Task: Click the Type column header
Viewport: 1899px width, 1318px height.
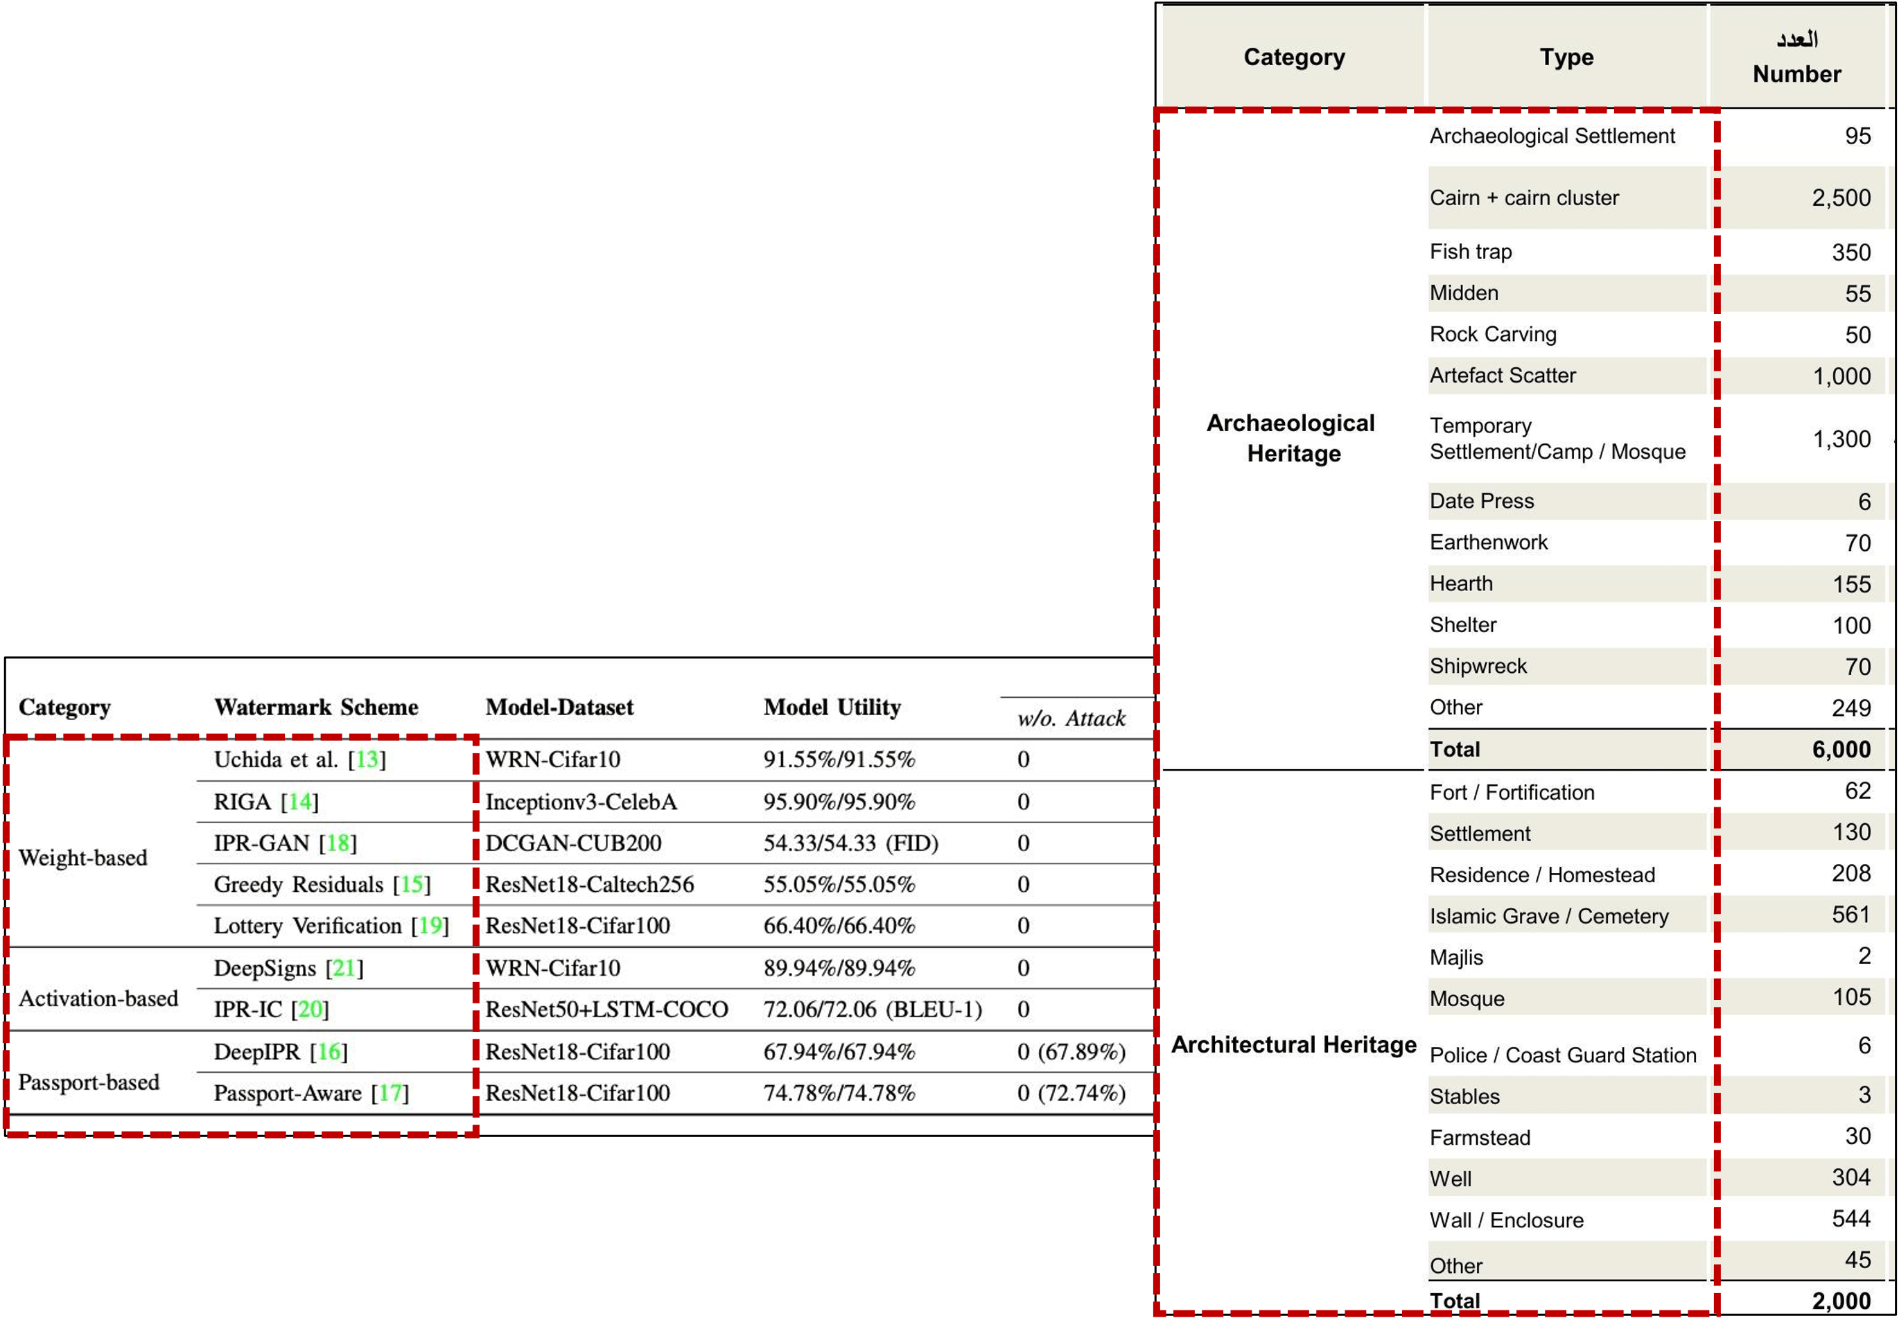Action: (x=1566, y=57)
